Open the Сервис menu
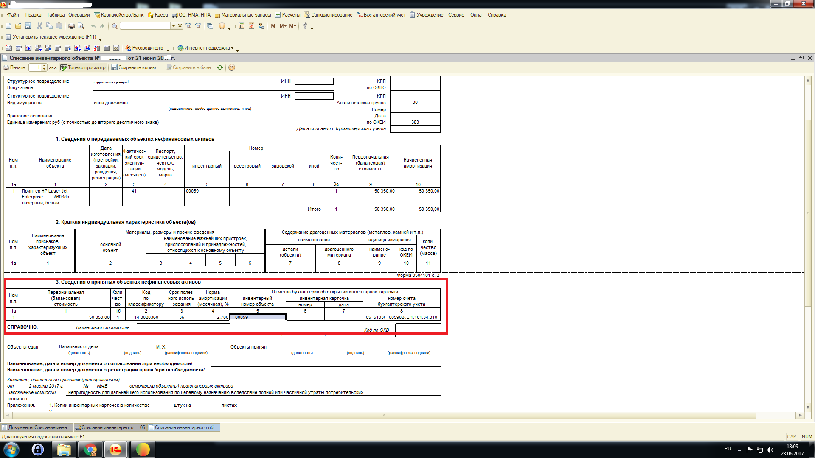This screenshot has width=815, height=458. (x=456, y=15)
